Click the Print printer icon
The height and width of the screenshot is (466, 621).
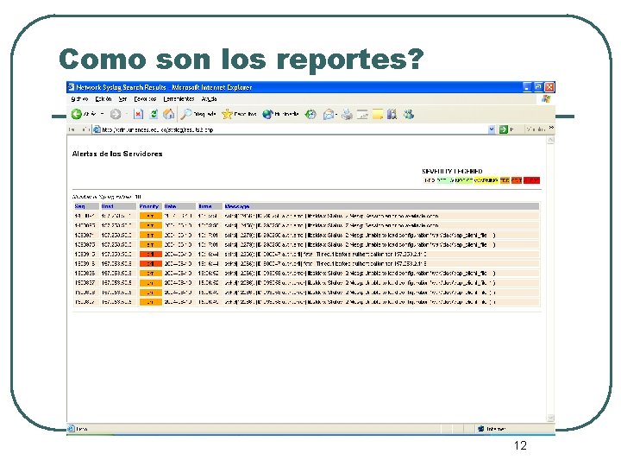347,115
